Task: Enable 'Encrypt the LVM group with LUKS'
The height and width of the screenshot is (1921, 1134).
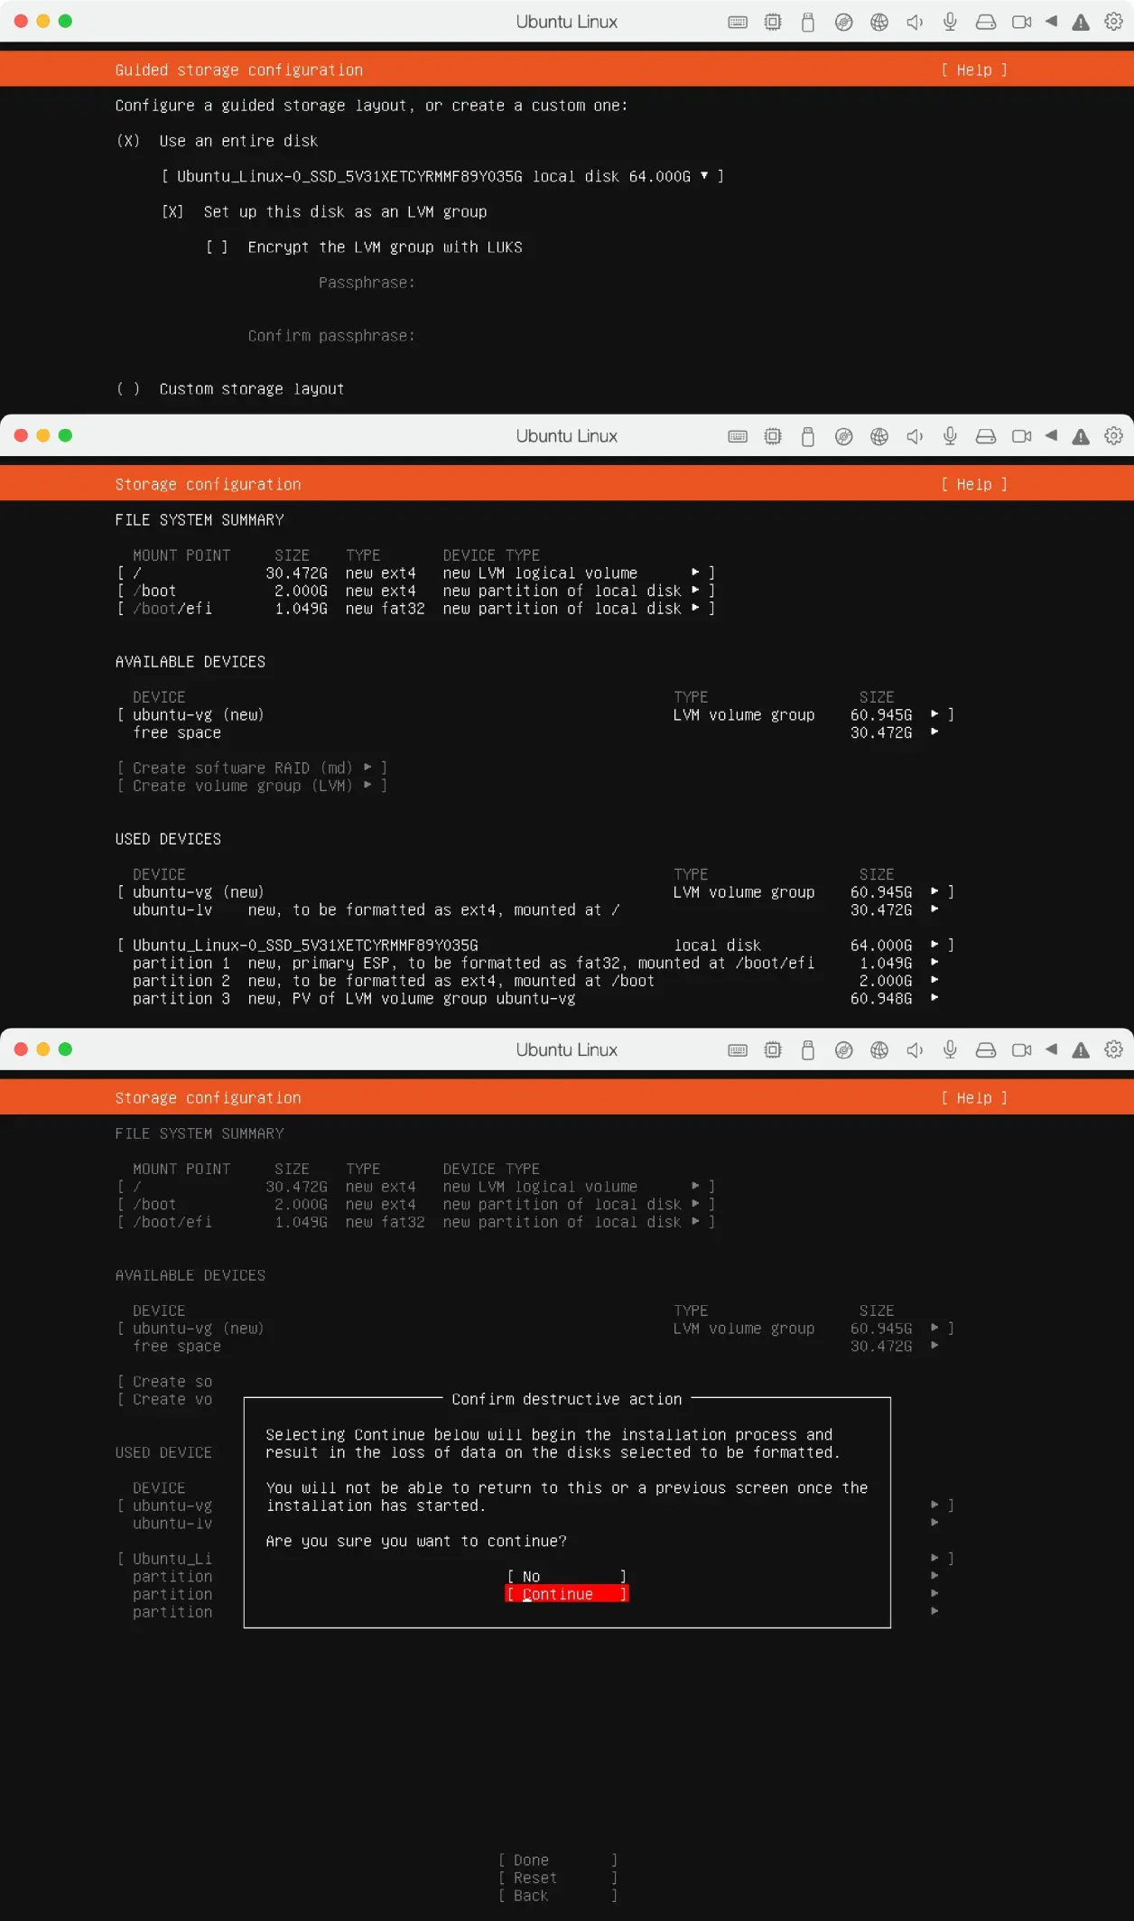Action: tap(217, 247)
